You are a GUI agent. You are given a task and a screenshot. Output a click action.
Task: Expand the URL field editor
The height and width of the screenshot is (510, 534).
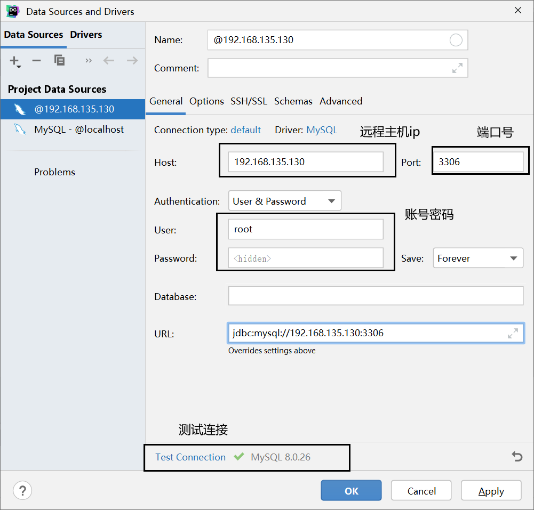[x=513, y=333]
